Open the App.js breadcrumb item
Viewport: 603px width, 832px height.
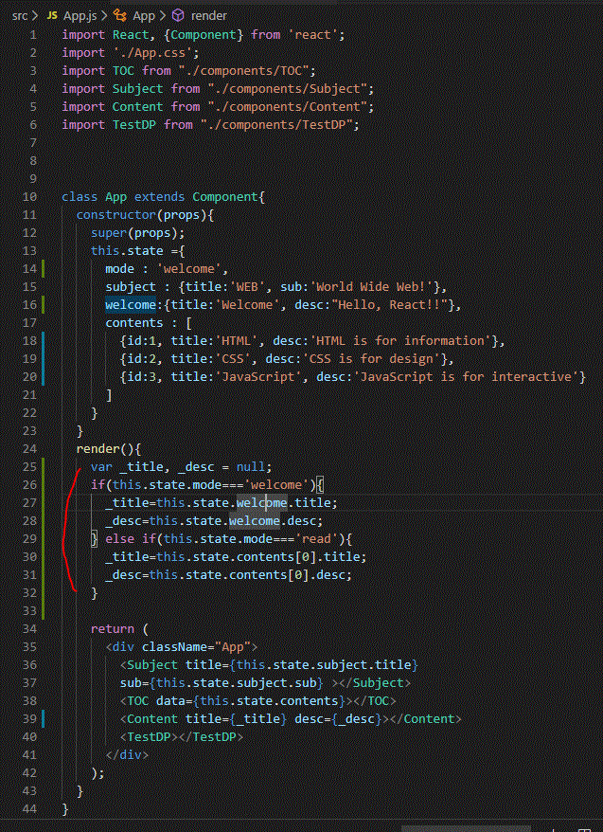(80, 16)
